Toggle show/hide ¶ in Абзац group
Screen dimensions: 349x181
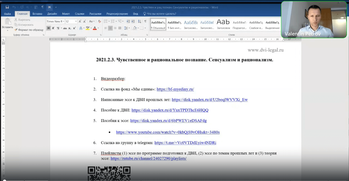[145, 21]
